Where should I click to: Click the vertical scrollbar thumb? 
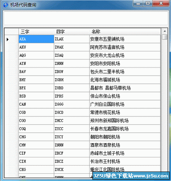[x=165, y=37]
